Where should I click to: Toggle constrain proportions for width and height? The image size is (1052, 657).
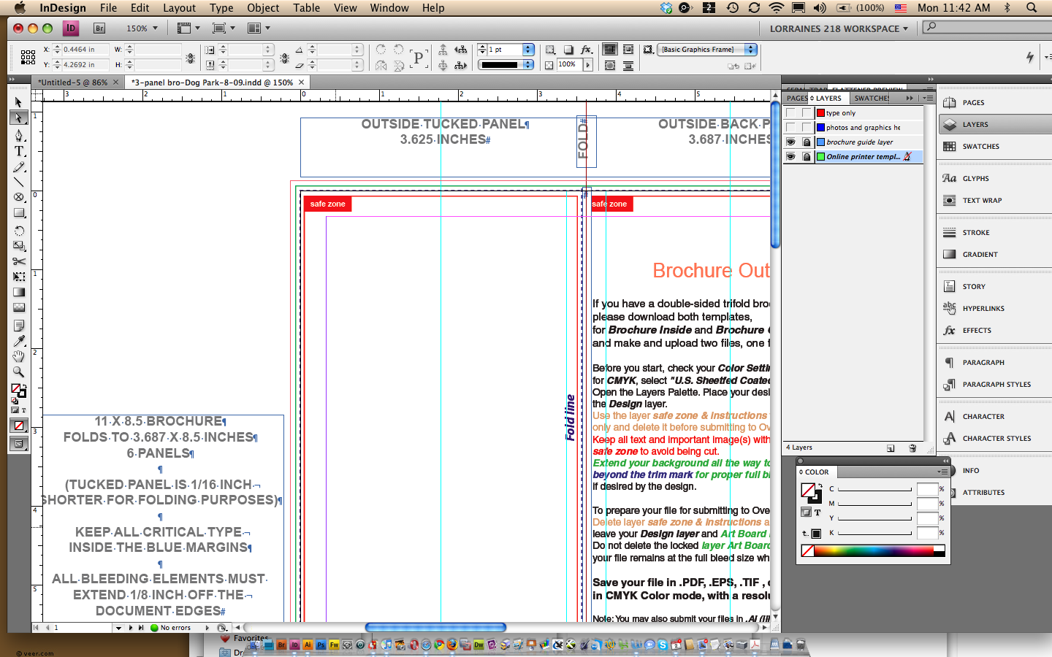click(191, 58)
